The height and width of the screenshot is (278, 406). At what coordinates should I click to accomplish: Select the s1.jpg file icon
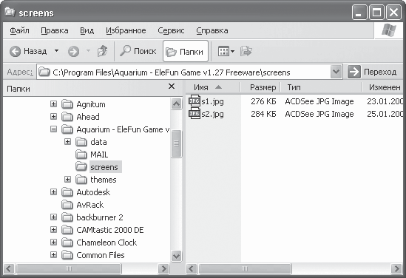[x=194, y=101]
